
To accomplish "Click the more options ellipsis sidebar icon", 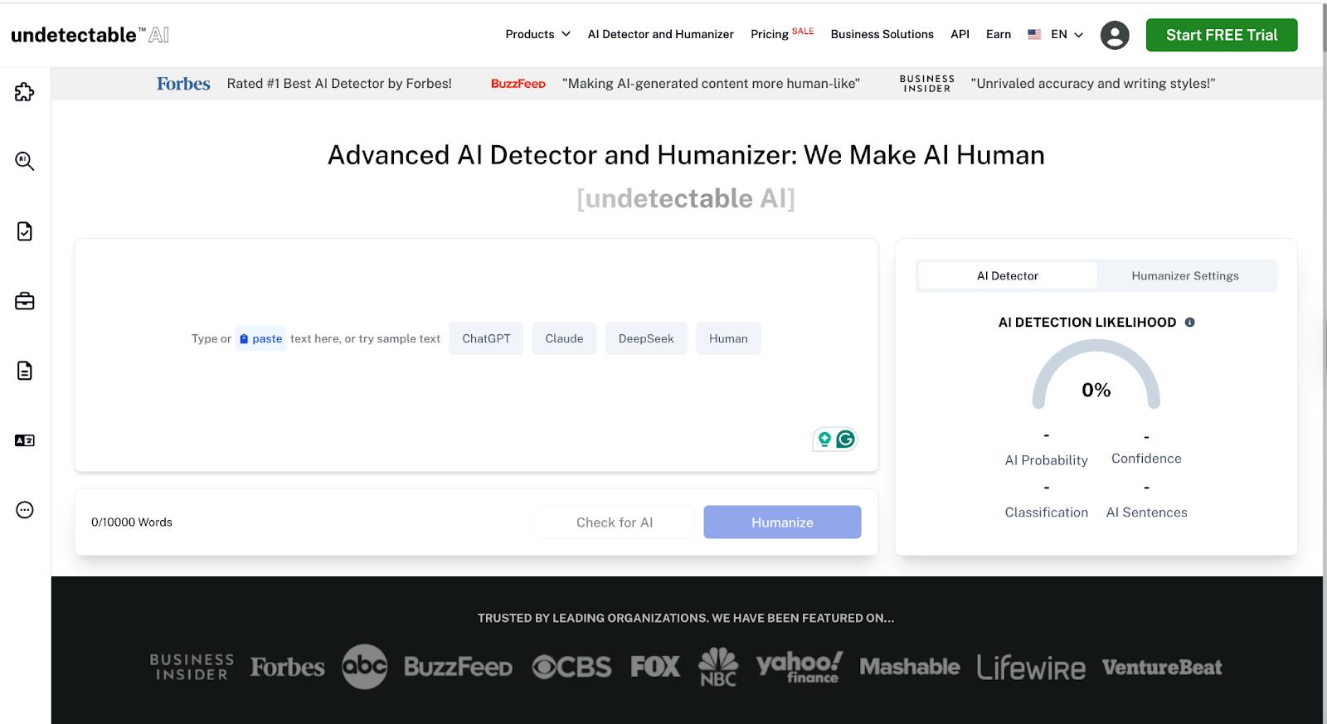I will pos(25,510).
